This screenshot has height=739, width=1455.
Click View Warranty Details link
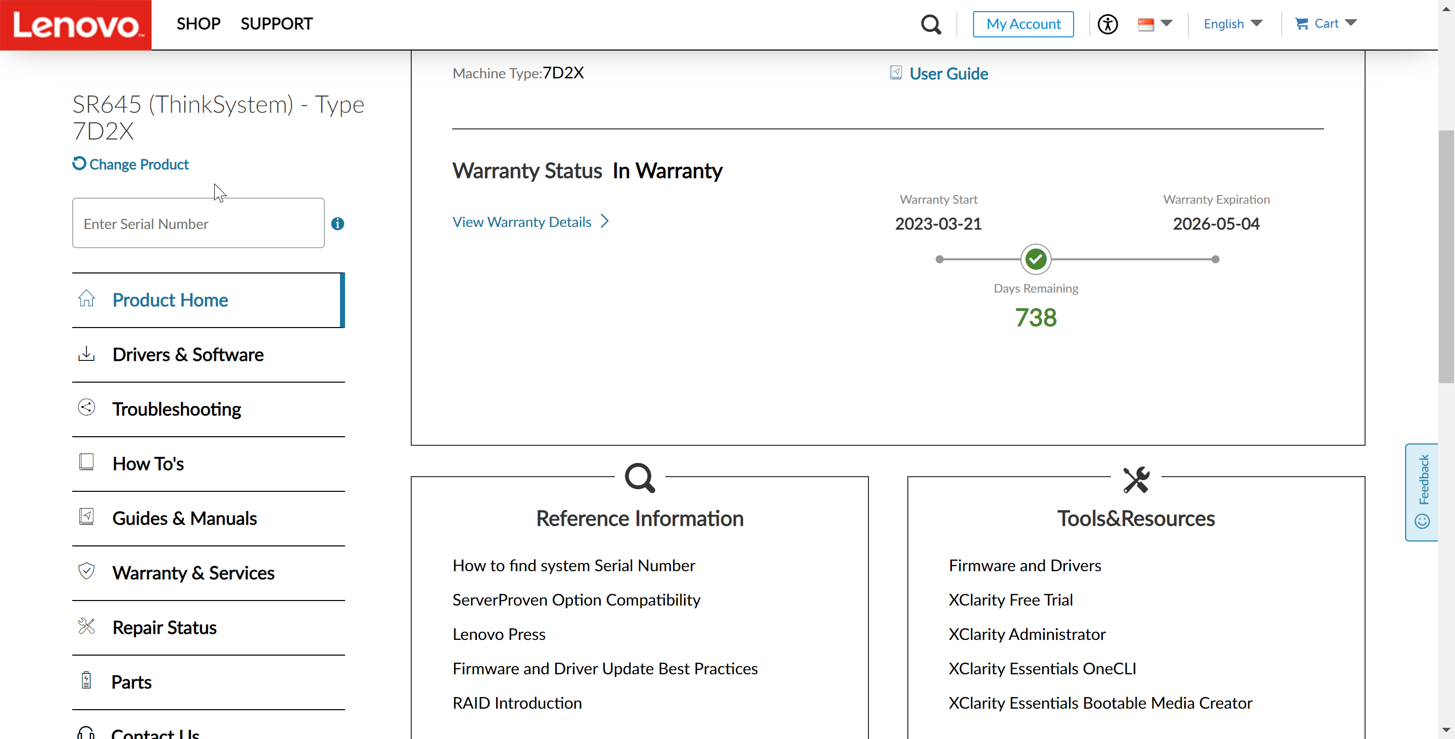pyautogui.click(x=522, y=222)
